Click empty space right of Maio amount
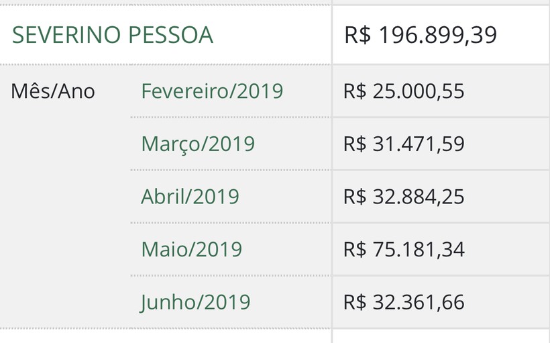This screenshot has height=343, width=550. (507, 249)
